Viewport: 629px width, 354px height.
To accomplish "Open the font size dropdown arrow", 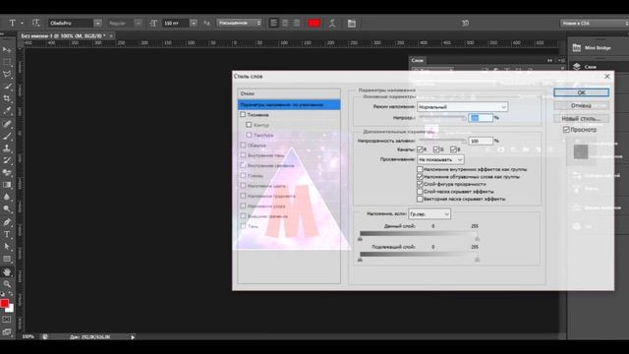I will coord(194,23).
